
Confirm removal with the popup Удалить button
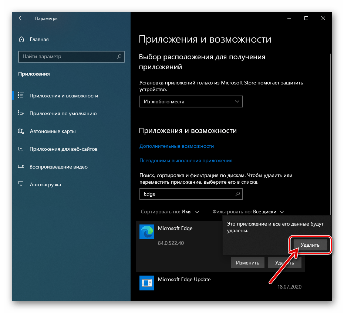point(310,245)
